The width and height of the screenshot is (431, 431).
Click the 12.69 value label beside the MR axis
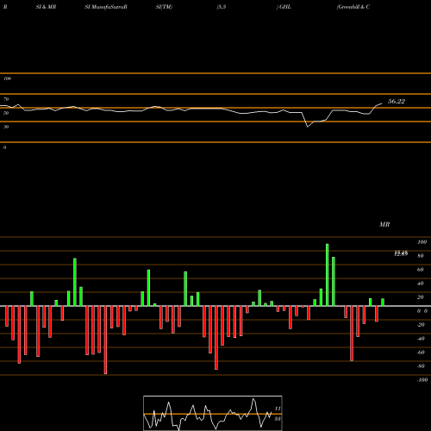401,253
